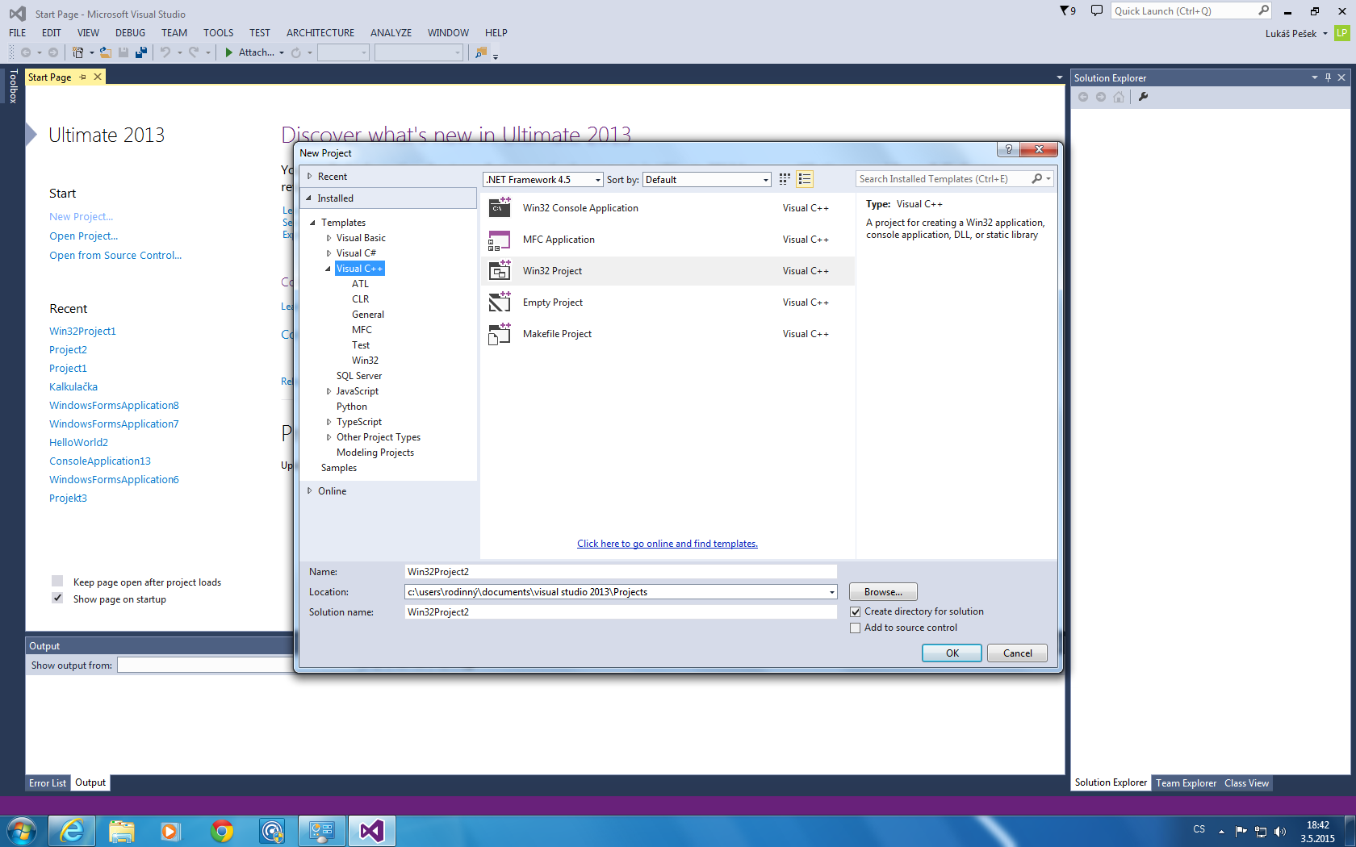The width and height of the screenshot is (1356, 847).
Task: Open the Location path dropdown
Action: (832, 592)
